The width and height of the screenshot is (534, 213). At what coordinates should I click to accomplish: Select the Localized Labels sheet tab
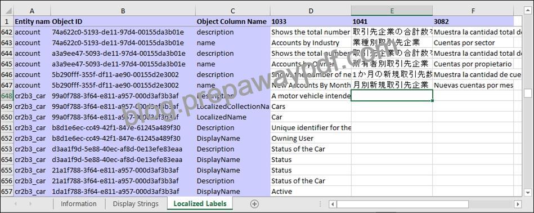[200, 204]
